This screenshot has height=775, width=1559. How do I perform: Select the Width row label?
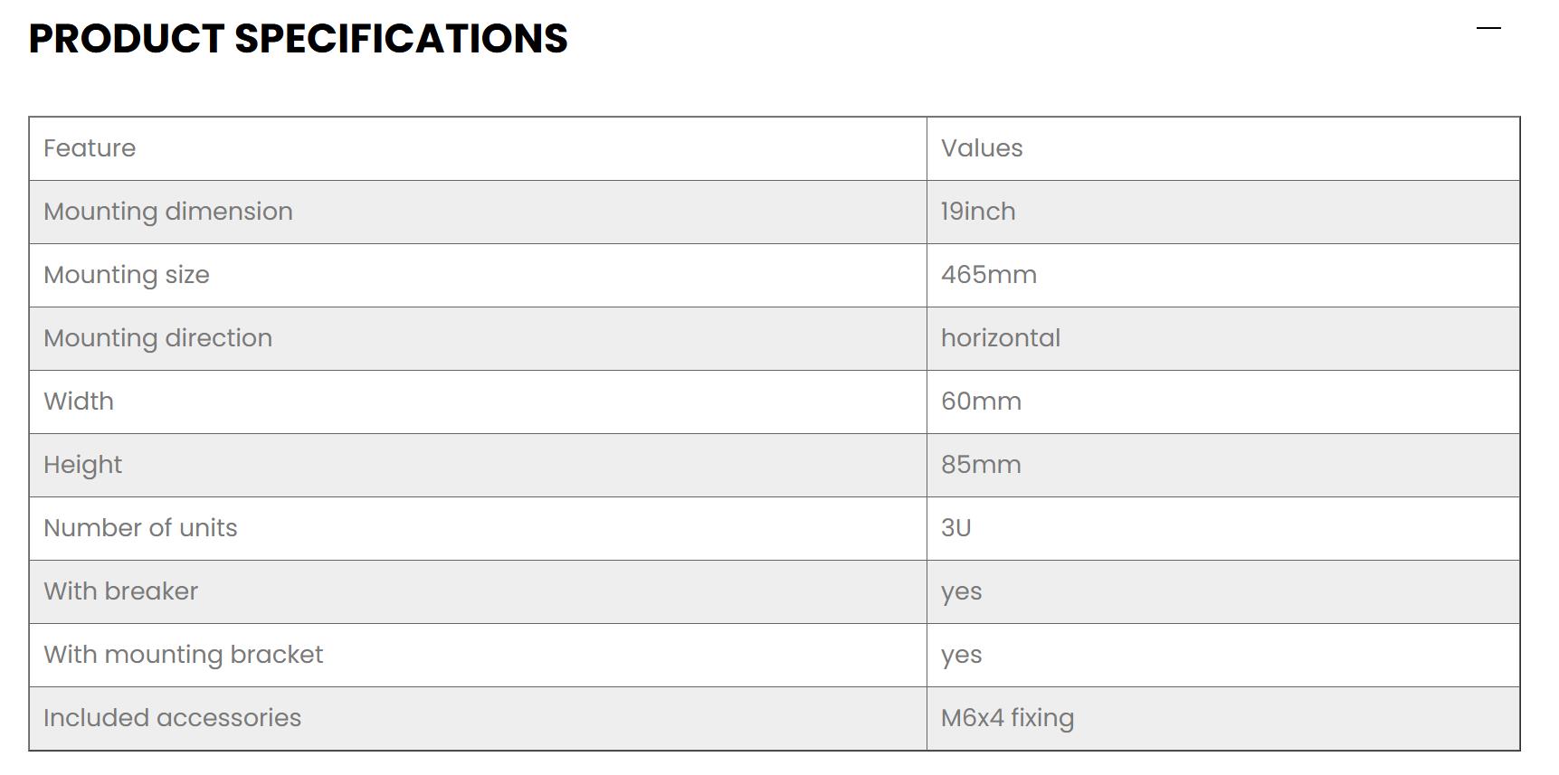pyautogui.click(x=79, y=402)
